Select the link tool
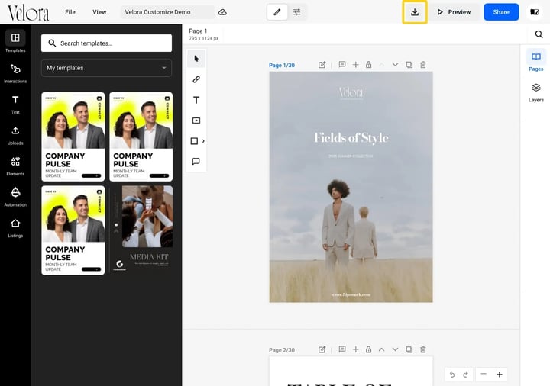Viewport: 550px width, 386px height. [196, 79]
